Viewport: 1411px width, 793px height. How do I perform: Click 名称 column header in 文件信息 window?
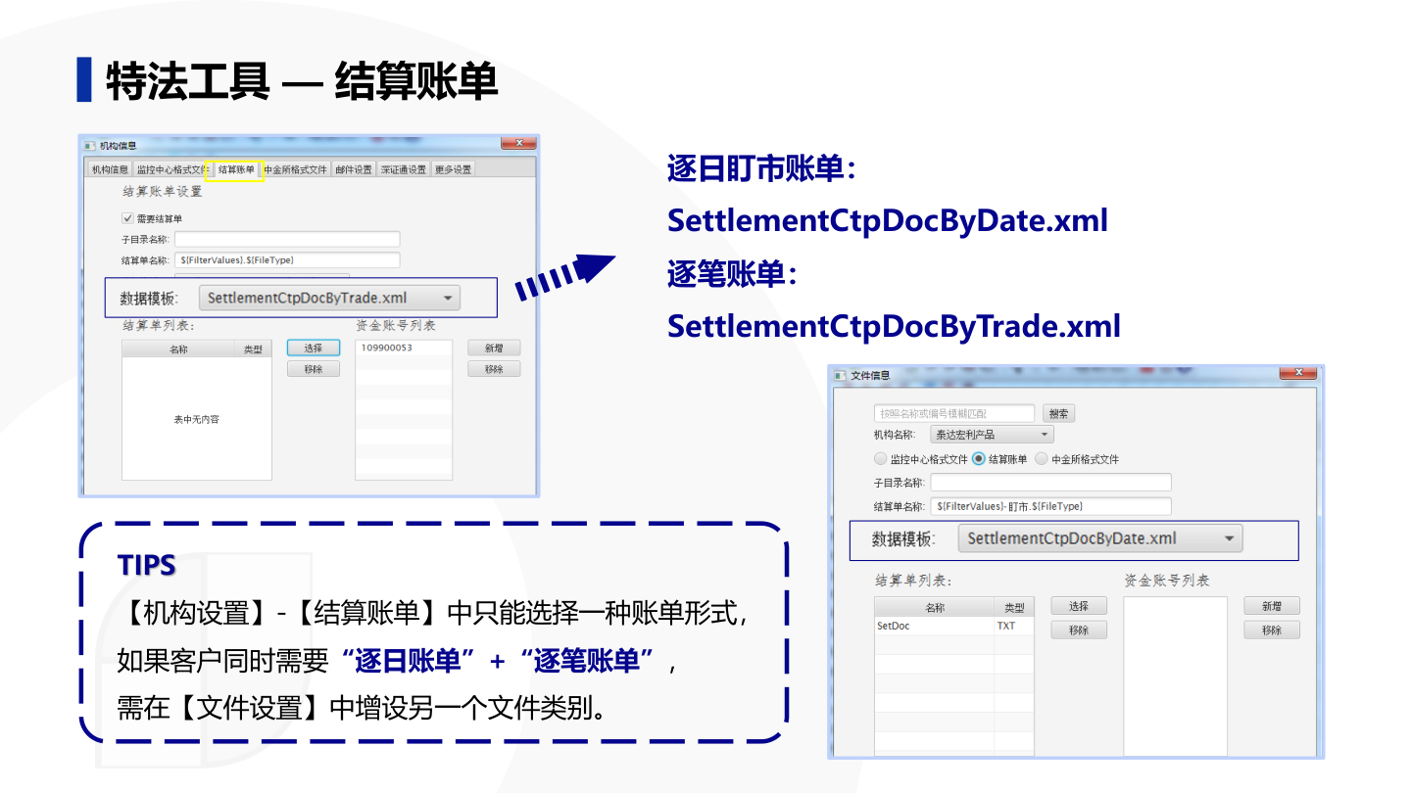coord(934,607)
